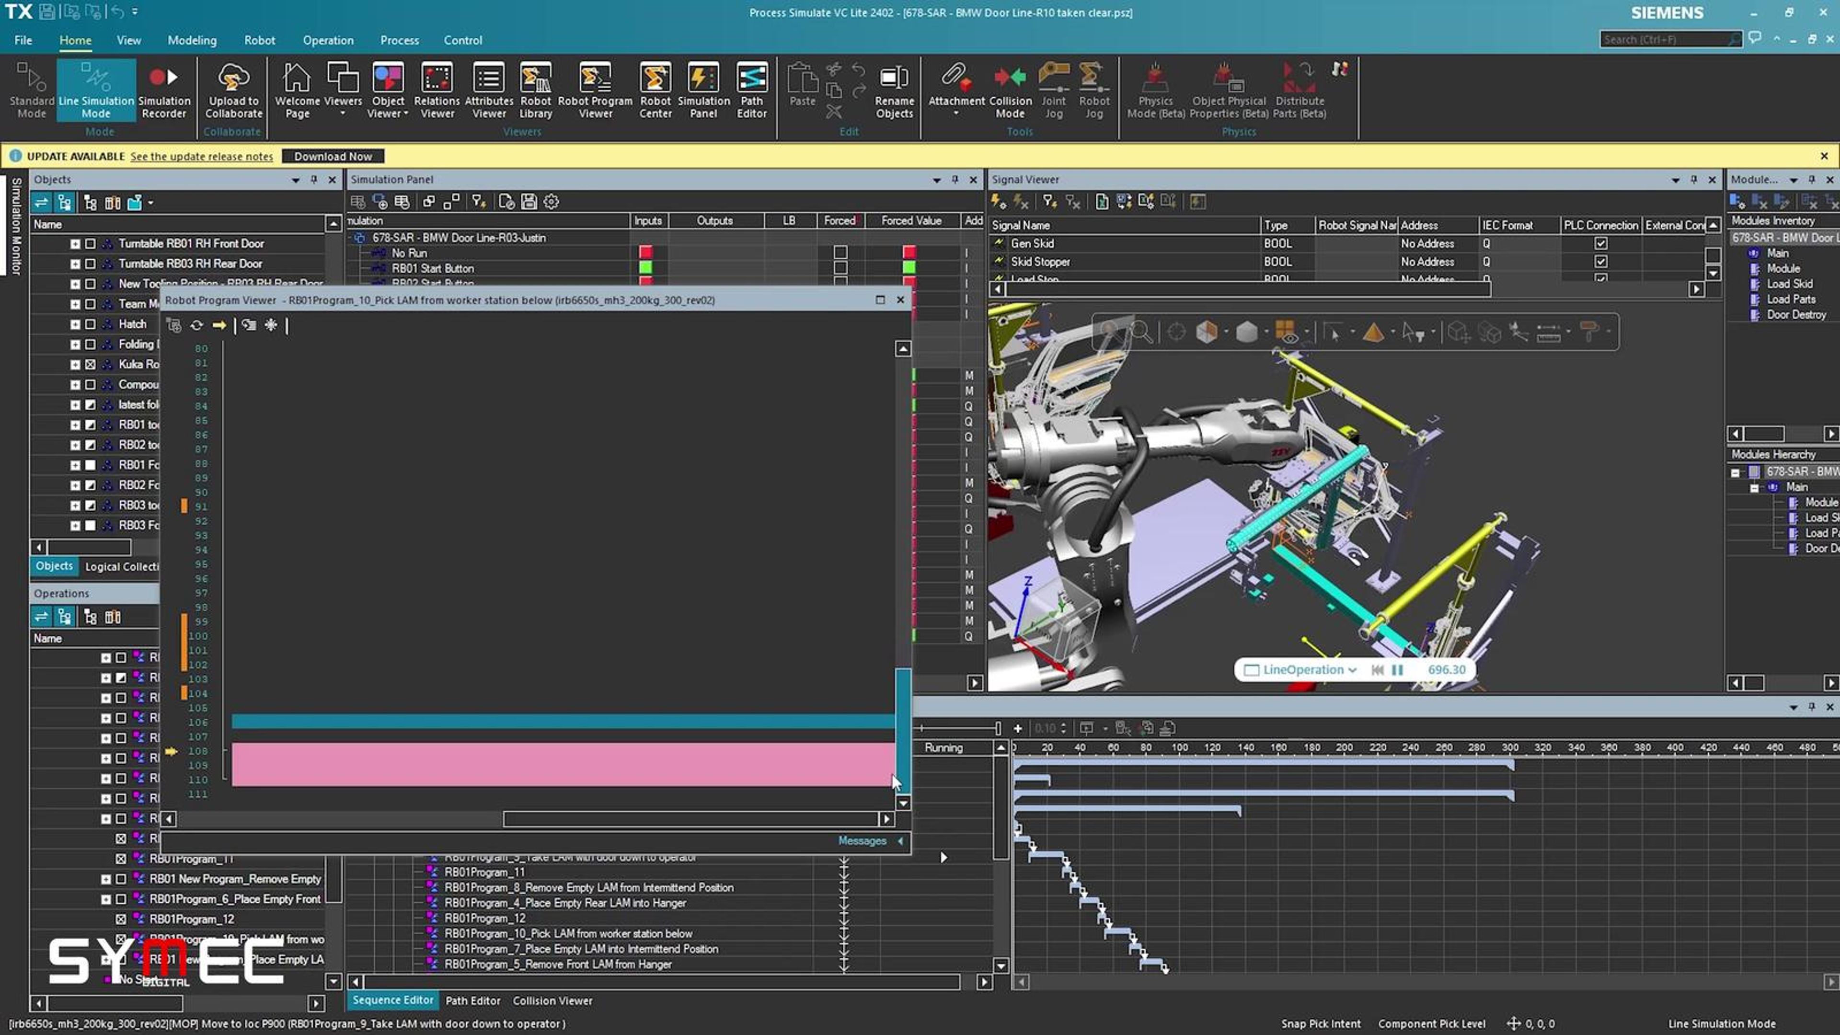Collapse Main node in Modules Hierarchy
This screenshot has height=1035, width=1840.
pyautogui.click(x=1754, y=487)
